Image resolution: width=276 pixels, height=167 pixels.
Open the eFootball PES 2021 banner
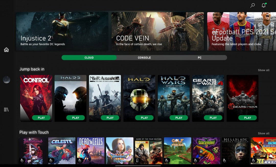coord(241,31)
